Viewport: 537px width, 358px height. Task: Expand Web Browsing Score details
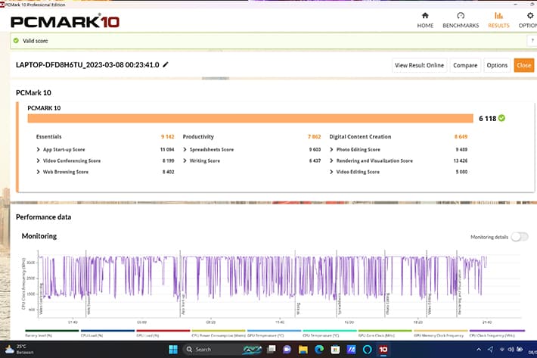coord(38,172)
